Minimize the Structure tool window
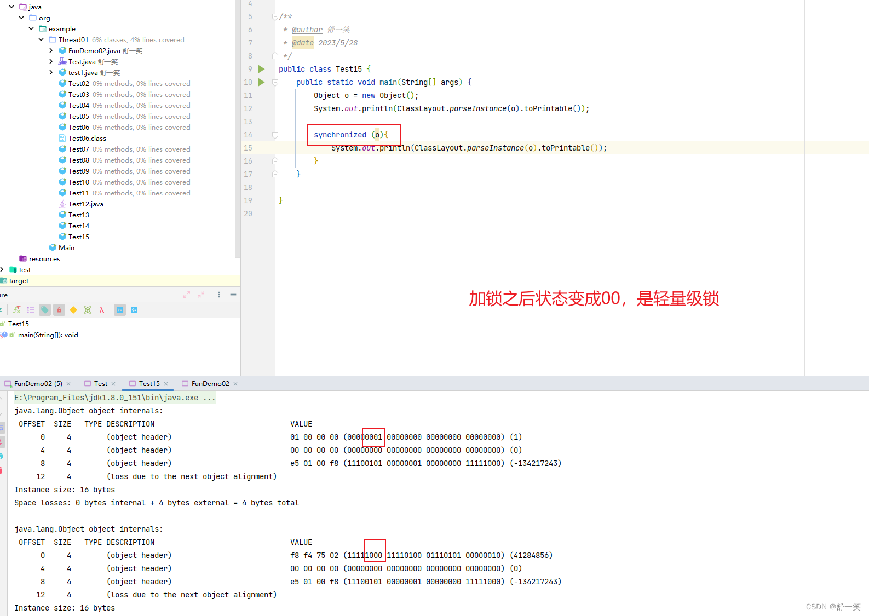 tap(233, 295)
